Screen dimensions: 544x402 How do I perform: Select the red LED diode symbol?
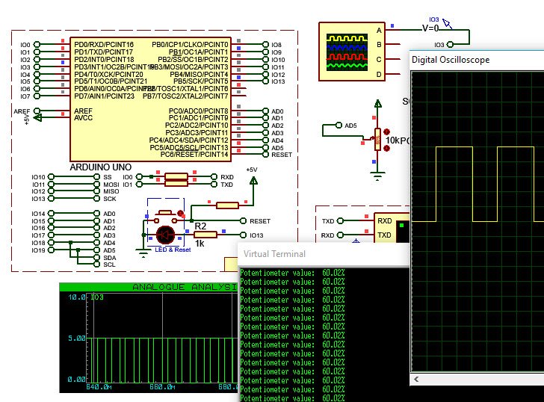(165, 235)
